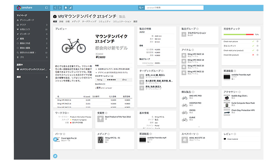Click the back navigation arrow
The image size is (279, 164).
(55, 8)
